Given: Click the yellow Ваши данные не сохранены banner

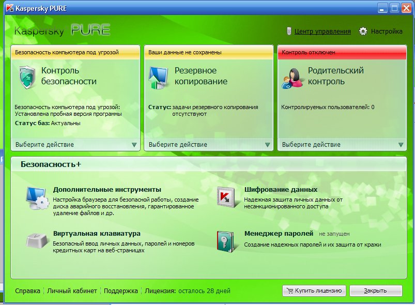Looking at the screenshot, I should [209, 52].
